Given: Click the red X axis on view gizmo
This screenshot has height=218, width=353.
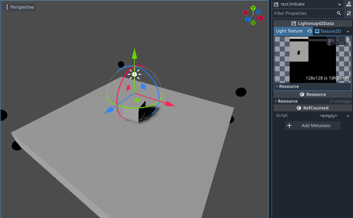Looking at the screenshot, I should pos(260,18).
